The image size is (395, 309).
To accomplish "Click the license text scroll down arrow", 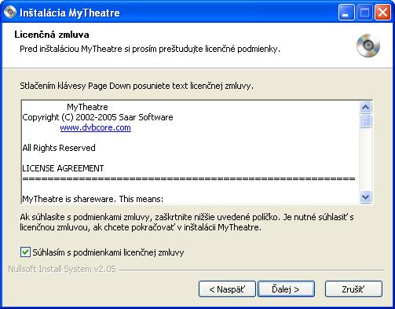I will (365, 197).
